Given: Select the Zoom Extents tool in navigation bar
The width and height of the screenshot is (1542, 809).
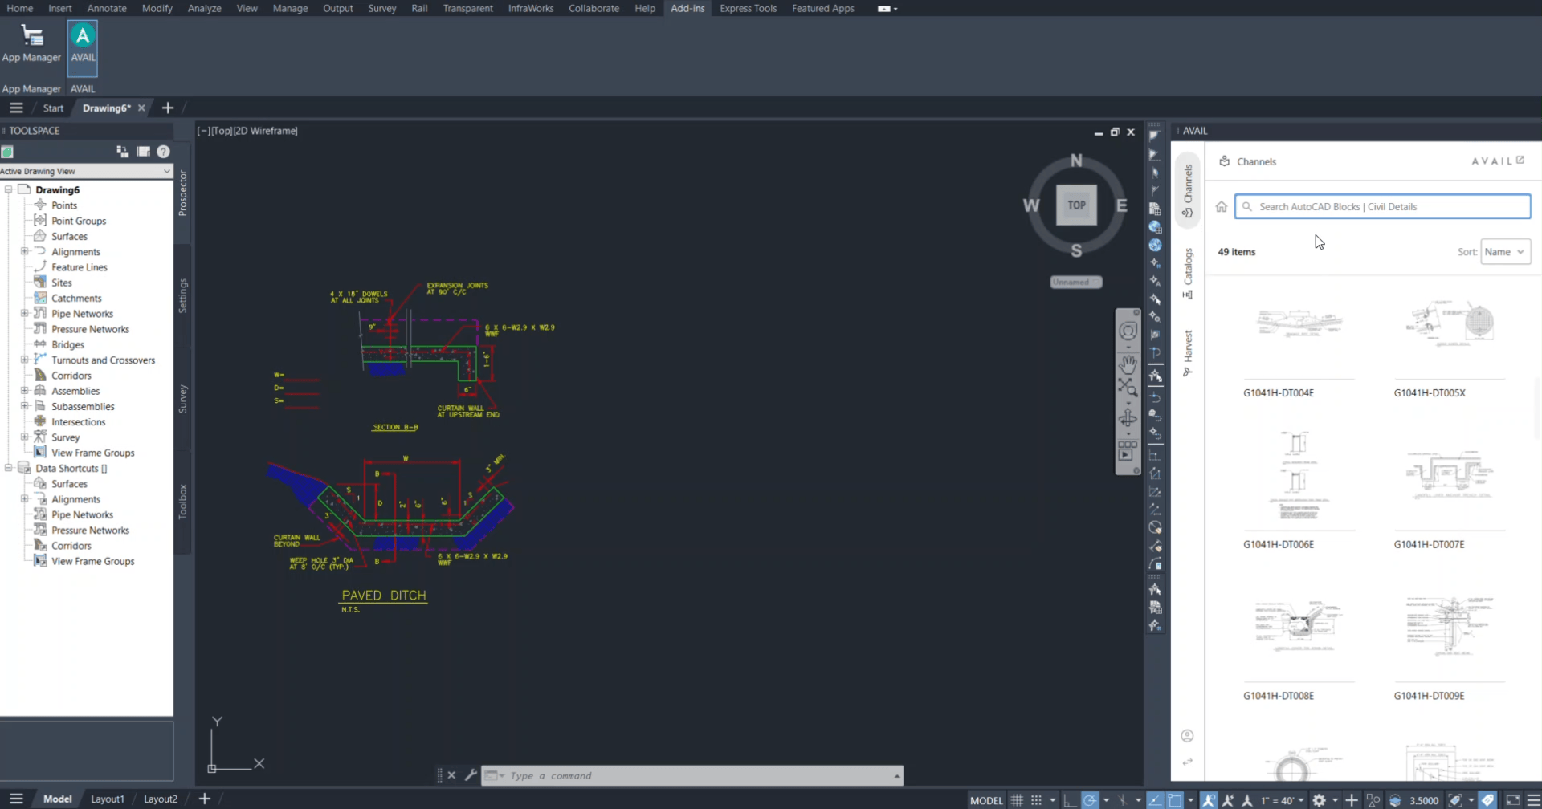Looking at the screenshot, I should (1128, 388).
